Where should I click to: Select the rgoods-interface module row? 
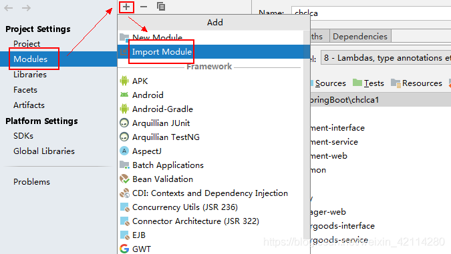(343, 226)
